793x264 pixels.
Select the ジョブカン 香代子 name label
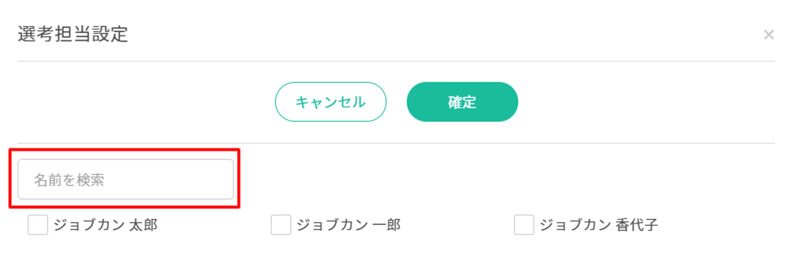point(599,225)
